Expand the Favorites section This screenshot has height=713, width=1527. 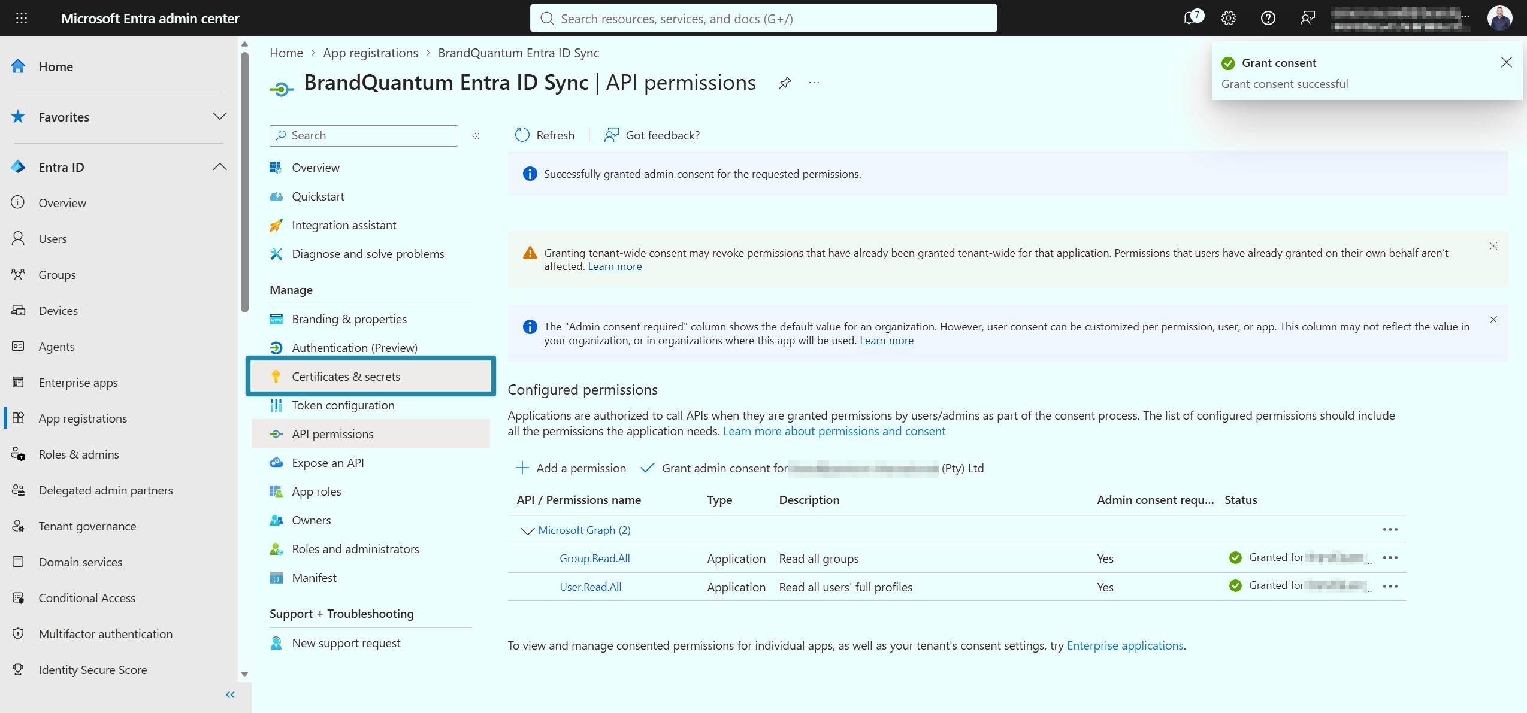pos(220,116)
